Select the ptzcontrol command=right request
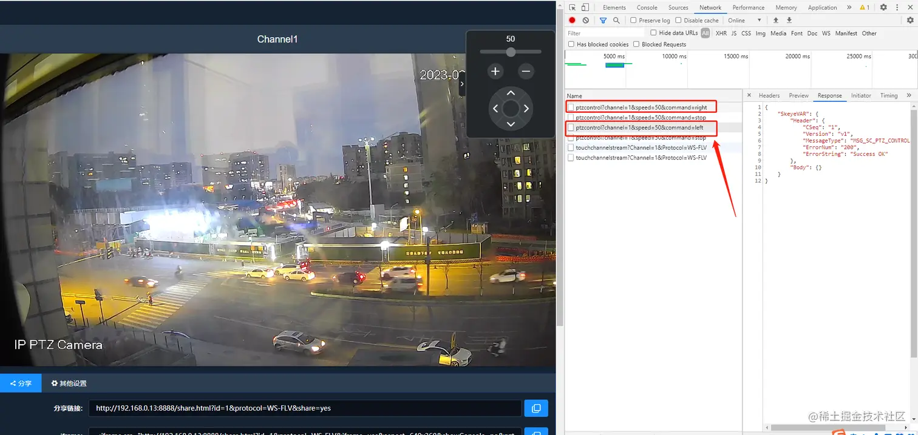The width and height of the screenshot is (918, 435). tap(653, 107)
